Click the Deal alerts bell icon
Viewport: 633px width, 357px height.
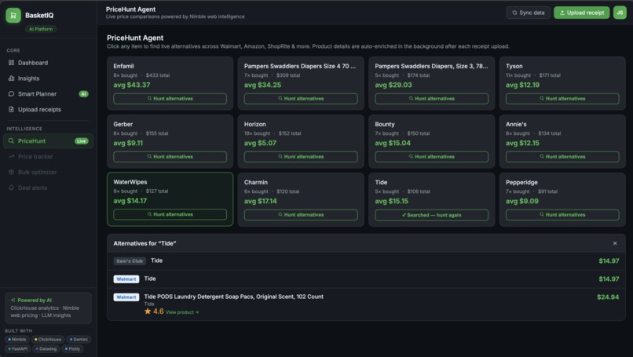[11, 188]
